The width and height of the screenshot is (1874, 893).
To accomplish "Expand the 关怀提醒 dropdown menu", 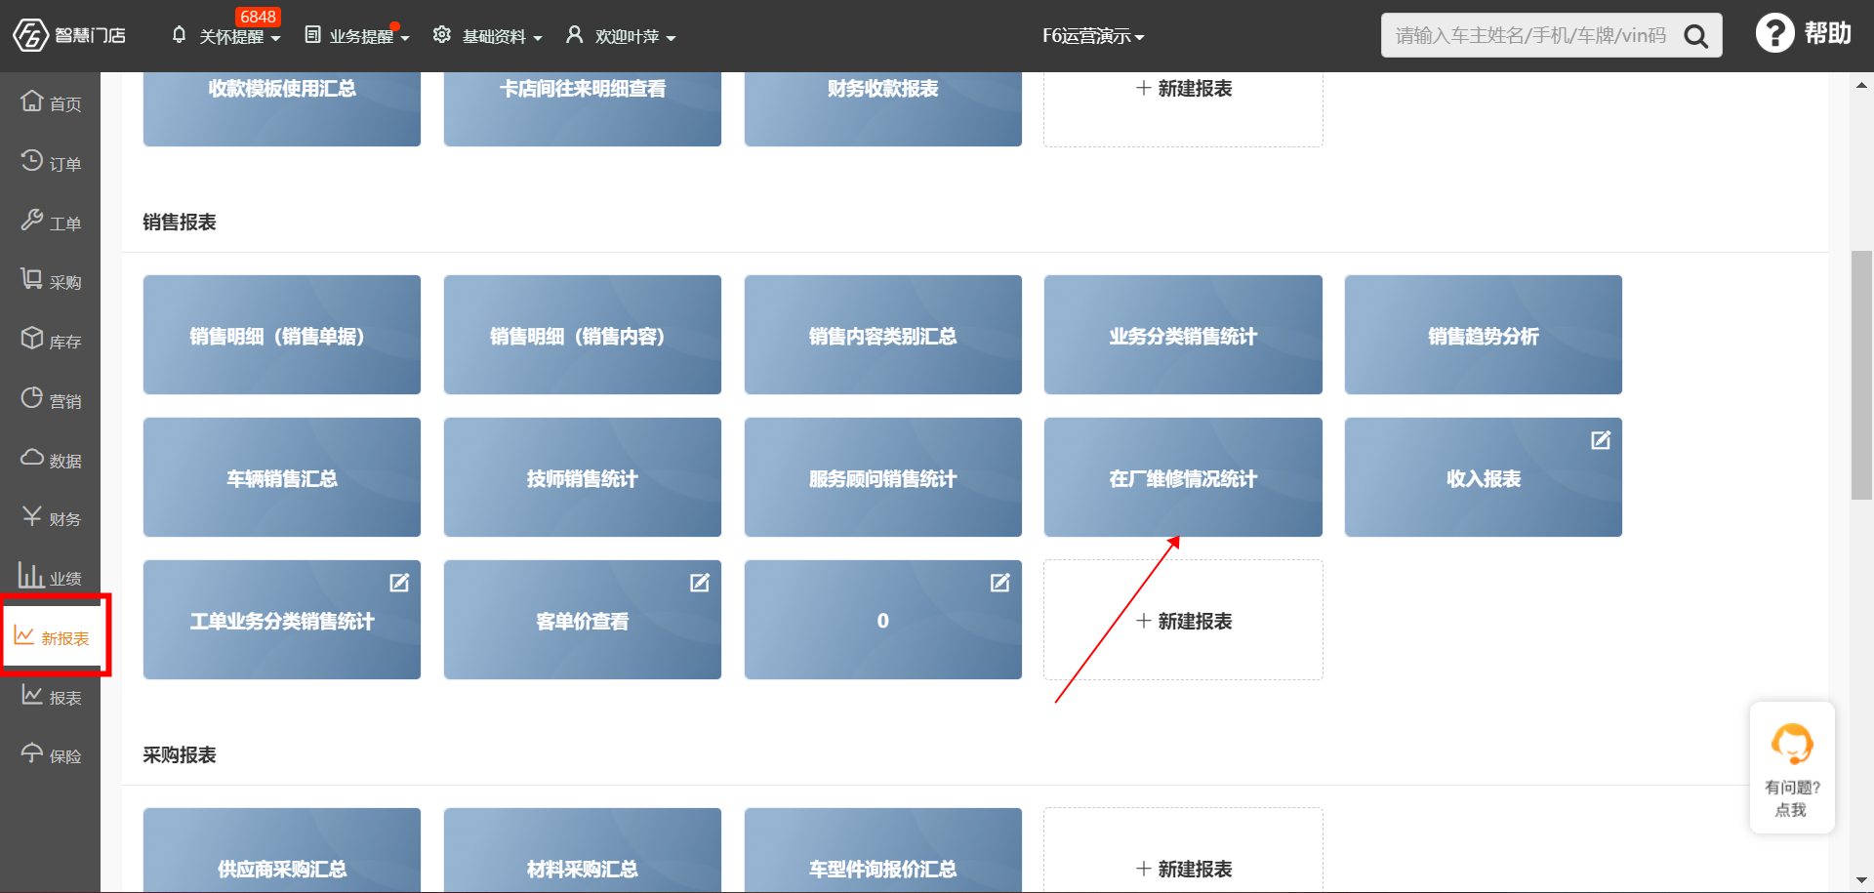I will tap(276, 38).
